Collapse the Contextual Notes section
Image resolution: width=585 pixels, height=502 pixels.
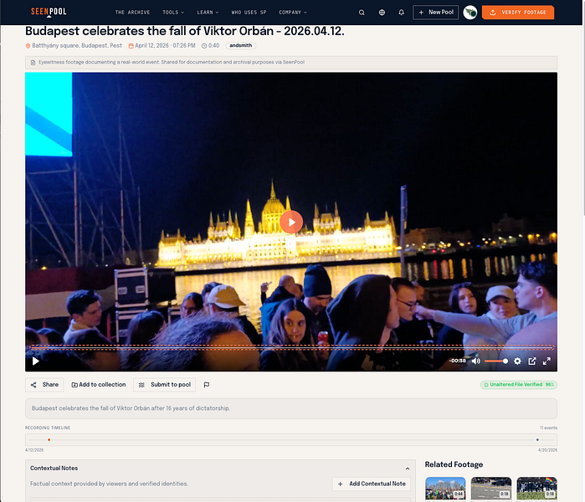click(x=408, y=469)
